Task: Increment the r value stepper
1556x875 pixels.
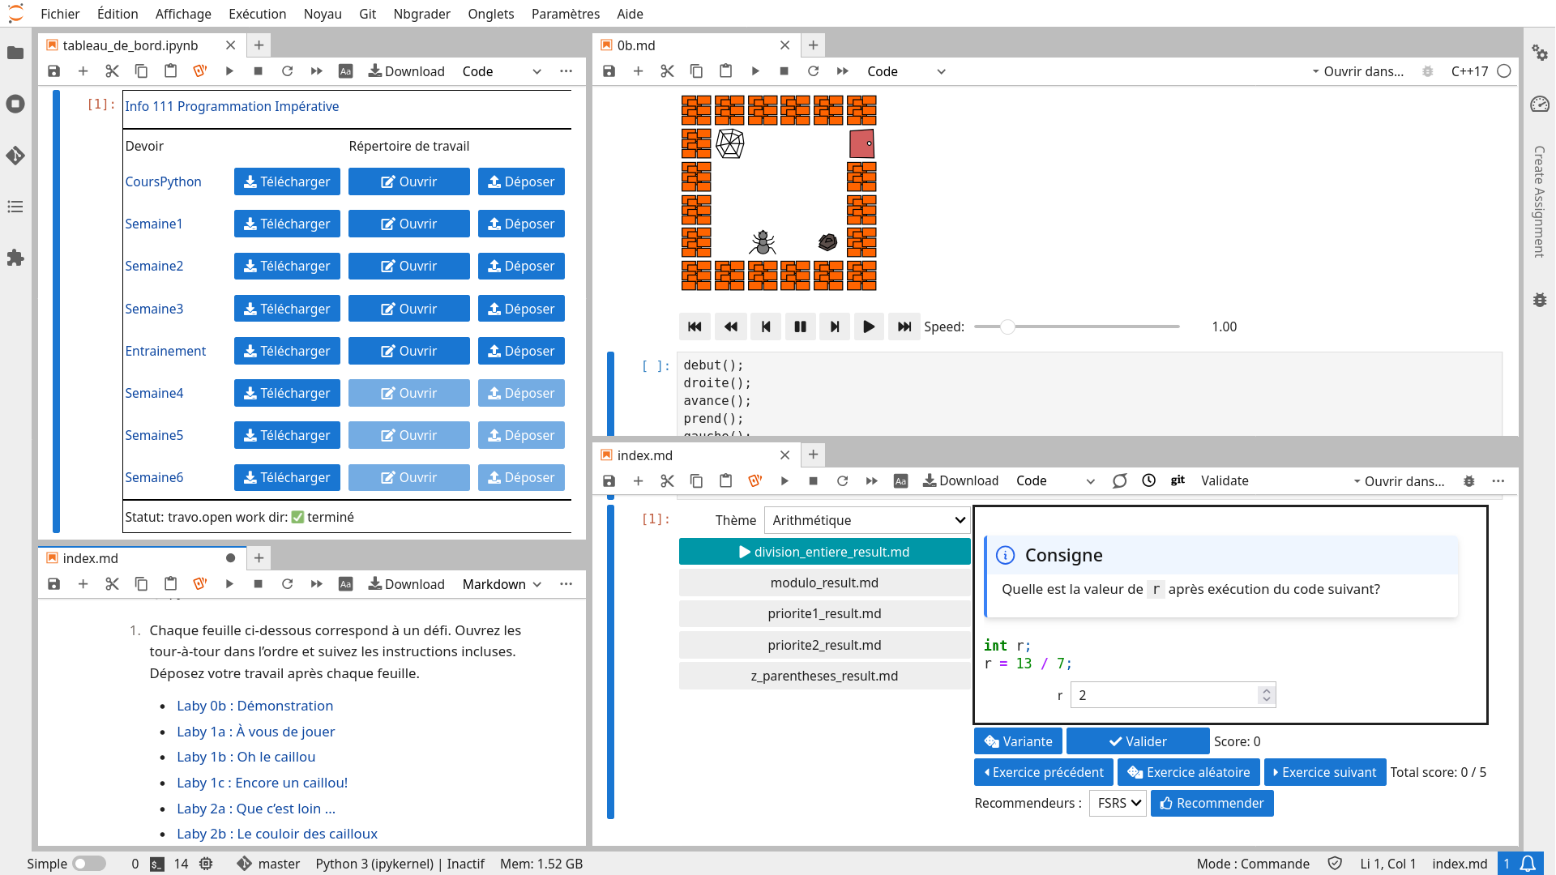Action: pos(1266,690)
